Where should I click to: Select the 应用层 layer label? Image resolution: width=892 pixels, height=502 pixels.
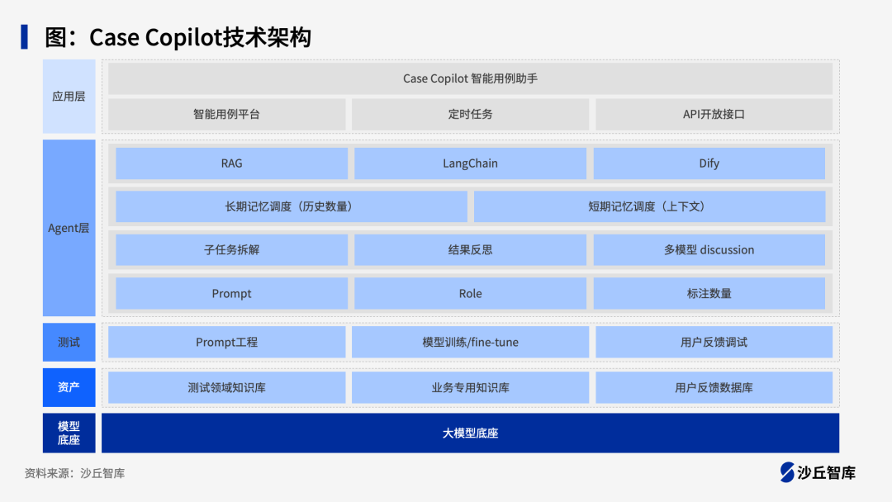click(x=69, y=96)
